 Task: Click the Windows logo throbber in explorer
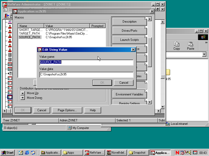[203, 37]
